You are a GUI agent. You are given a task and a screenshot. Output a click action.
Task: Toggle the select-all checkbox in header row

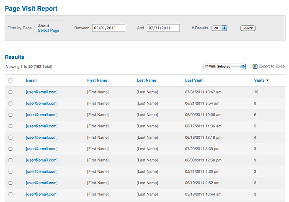click(10, 80)
